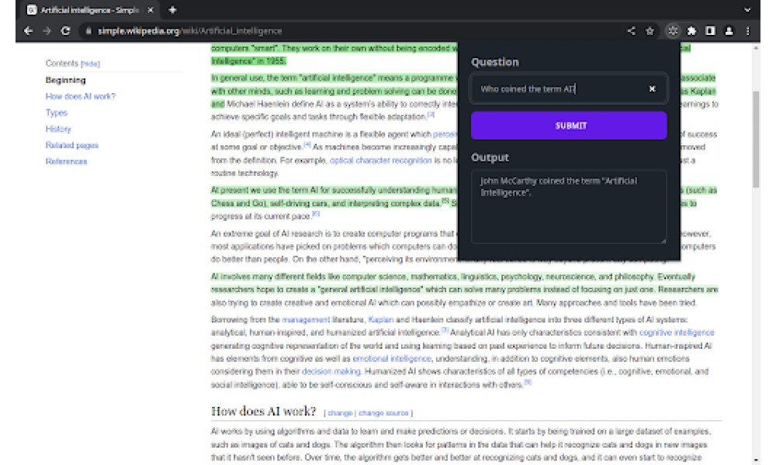Open Chrome's three-dot menu
The width and height of the screenshot is (776, 465).
(x=748, y=31)
